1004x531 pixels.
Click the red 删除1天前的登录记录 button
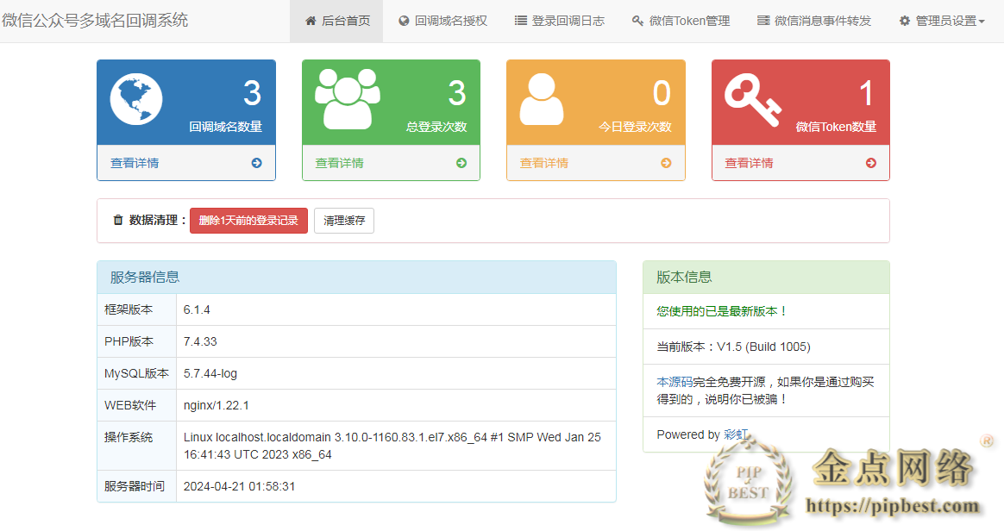pos(248,220)
